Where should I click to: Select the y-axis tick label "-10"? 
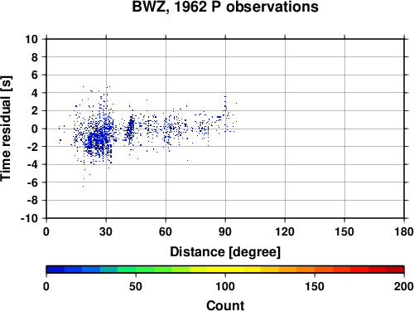pyautogui.click(x=30, y=218)
